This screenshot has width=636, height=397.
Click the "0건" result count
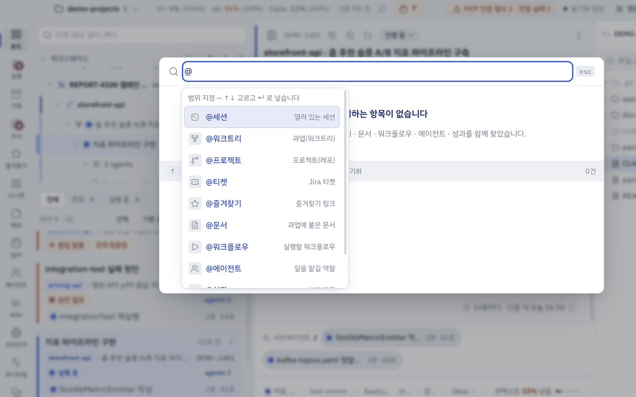591,171
